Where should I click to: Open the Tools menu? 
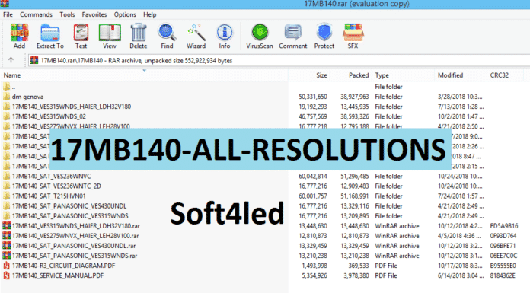pyautogui.click(x=67, y=14)
